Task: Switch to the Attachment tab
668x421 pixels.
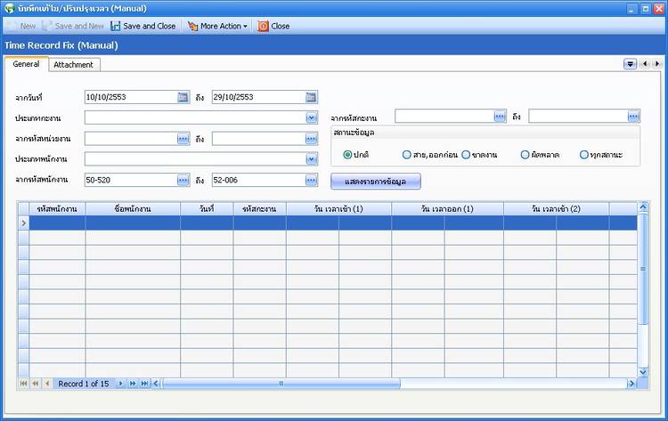Action: (x=74, y=64)
